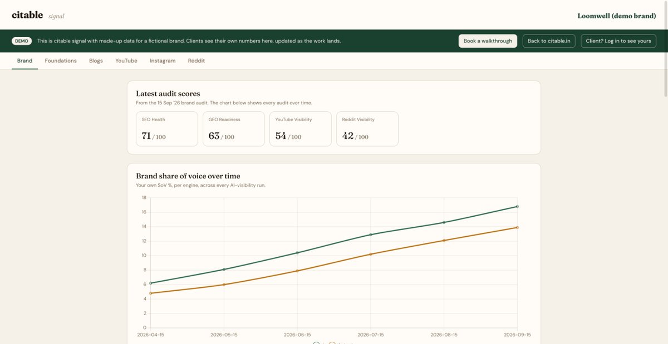The height and width of the screenshot is (344, 668).
Task: Click the 18 y-axis label
Action: tap(144, 197)
